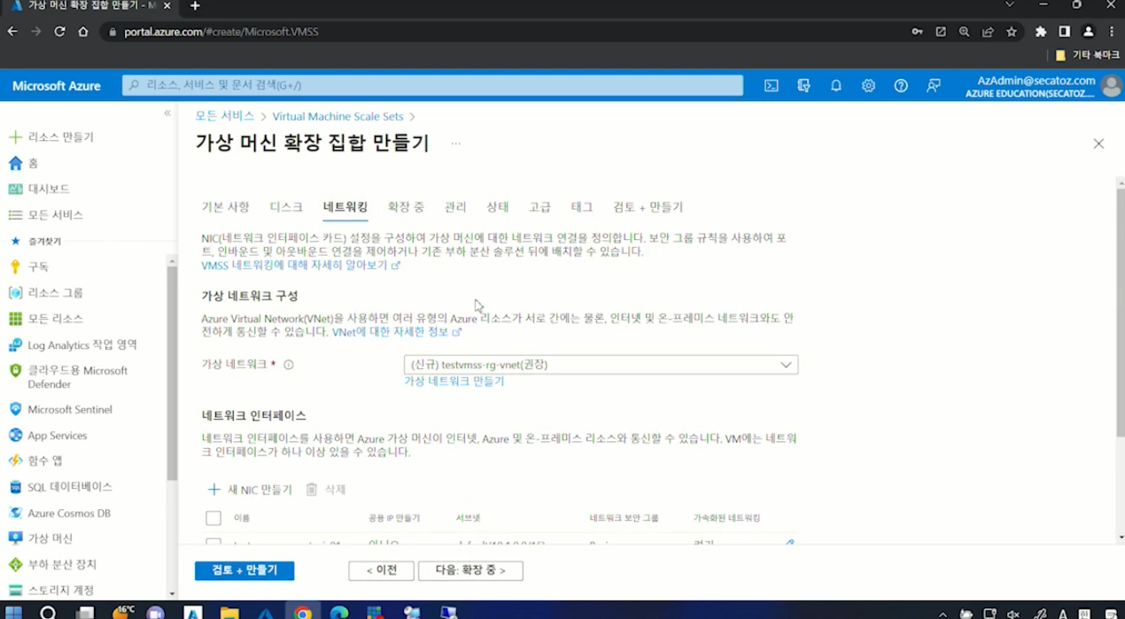Open VMSS 네트워킹에 대해 자세히 알아보기 link
The width and height of the screenshot is (1125, 619).
click(x=300, y=265)
